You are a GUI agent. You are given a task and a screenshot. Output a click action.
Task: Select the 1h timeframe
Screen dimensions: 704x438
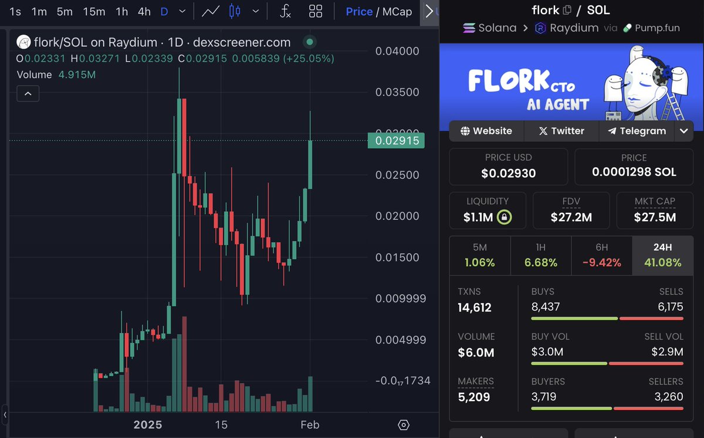point(121,11)
